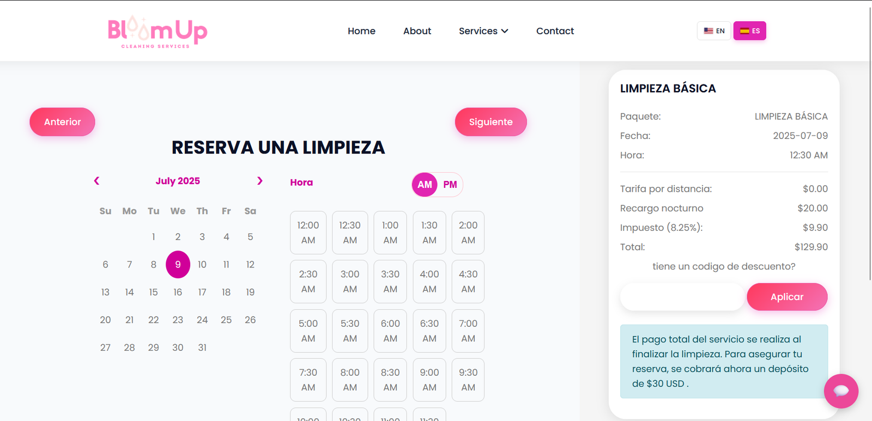The height and width of the screenshot is (421, 872).
Task: Pick July 28 on the calendar
Action: pyautogui.click(x=129, y=347)
